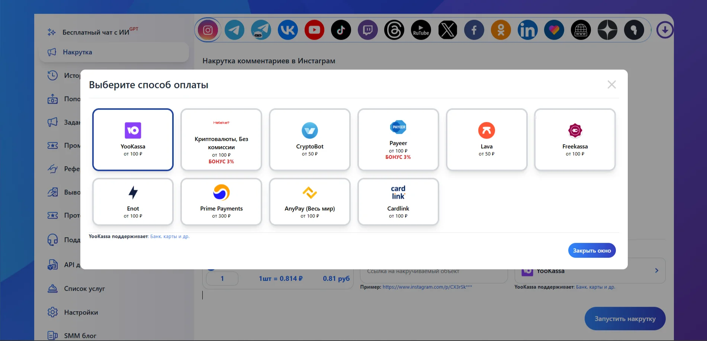The width and height of the screenshot is (707, 341).
Task: Click the history clock sidebar icon
Action: pyautogui.click(x=52, y=75)
